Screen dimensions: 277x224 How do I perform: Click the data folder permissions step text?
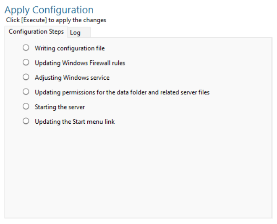click(122, 92)
